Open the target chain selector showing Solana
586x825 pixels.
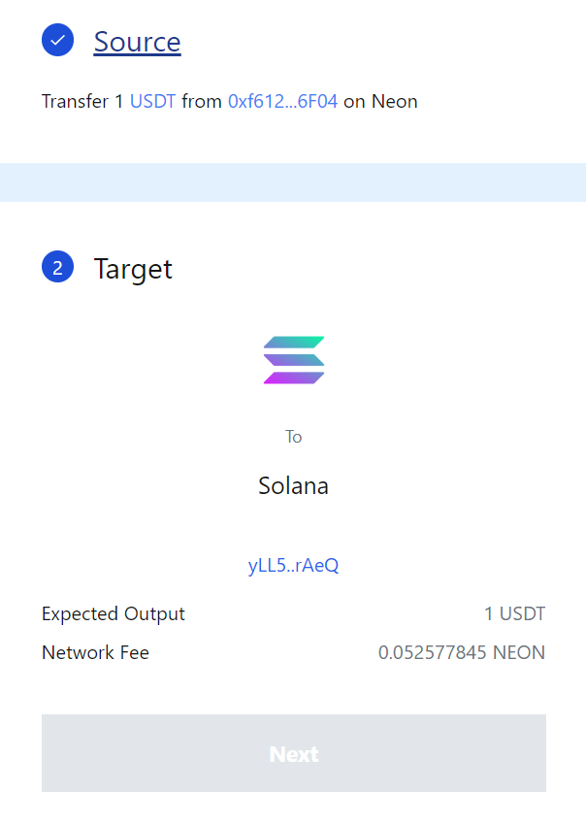pyautogui.click(x=293, y=485)
